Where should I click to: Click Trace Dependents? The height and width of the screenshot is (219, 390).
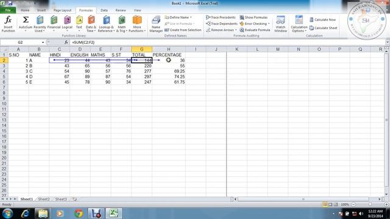point(222,24)
